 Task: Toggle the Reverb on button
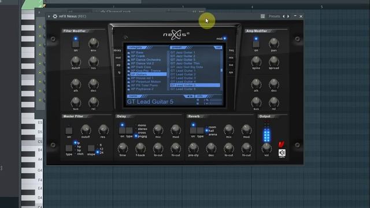tap(193, 131)
